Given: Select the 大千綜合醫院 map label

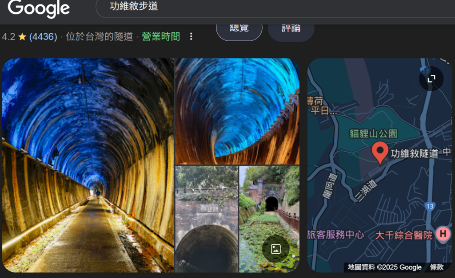Looking at the screenshot, I should coord(403,235).
